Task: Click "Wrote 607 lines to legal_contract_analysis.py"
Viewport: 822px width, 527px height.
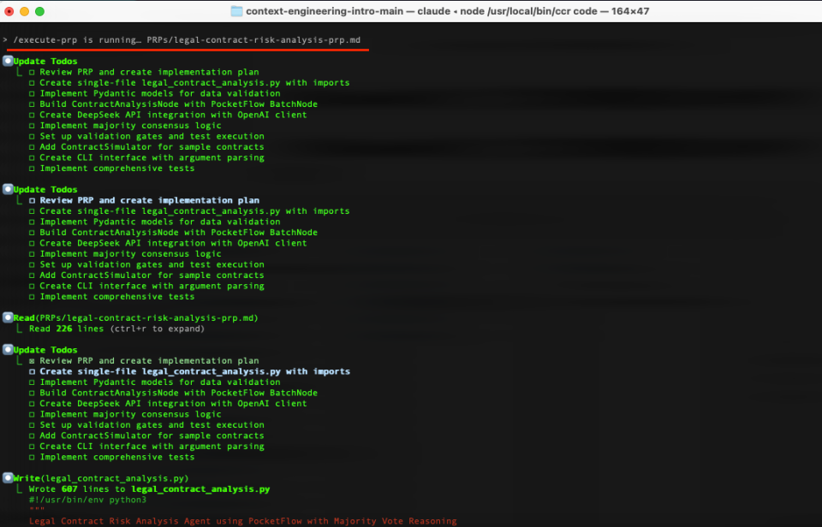Action: coord(149,489)
